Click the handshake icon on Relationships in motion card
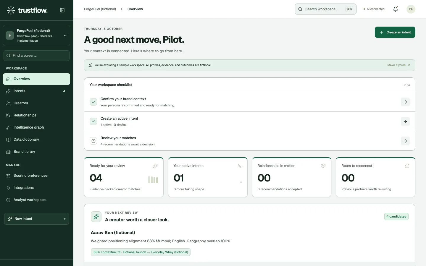426x266 pixels. (323, 166)
